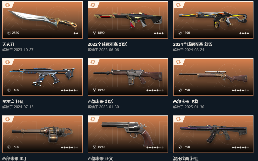Click the four level diamonds on 2024全球冠军赛 幻影
The width and height of the screenshot is (258, 161).
(x=244, y=33)
